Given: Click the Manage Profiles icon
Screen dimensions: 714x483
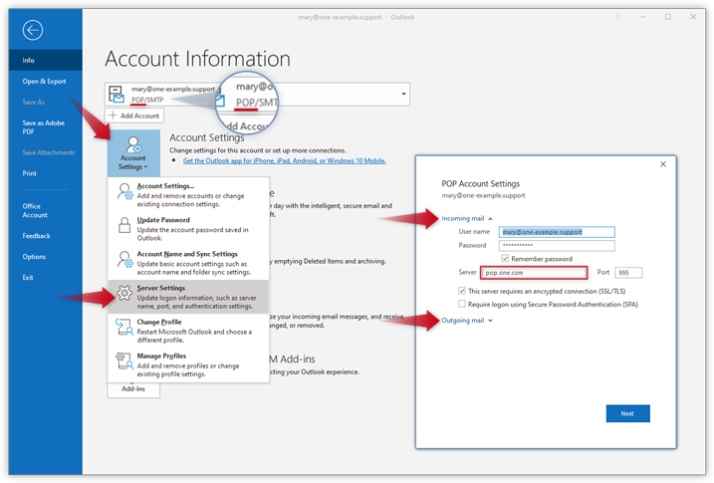Looking at the screenshot, I should [123, 361].
